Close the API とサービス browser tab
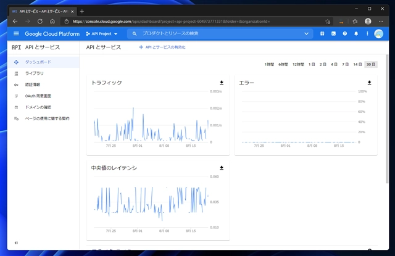This screenshot has width=395, height=256. point(72,12)
